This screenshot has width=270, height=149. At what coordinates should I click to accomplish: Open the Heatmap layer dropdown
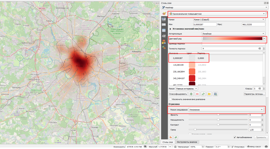click(x=214, y=8)
